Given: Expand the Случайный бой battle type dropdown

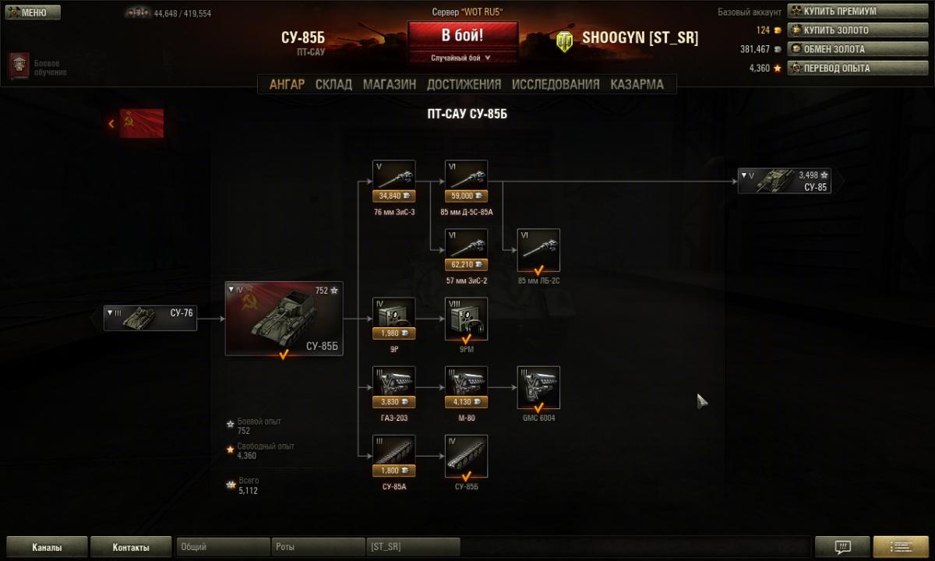Looking at the screenshot, I should pyautogui.click(x=462, y=58).
